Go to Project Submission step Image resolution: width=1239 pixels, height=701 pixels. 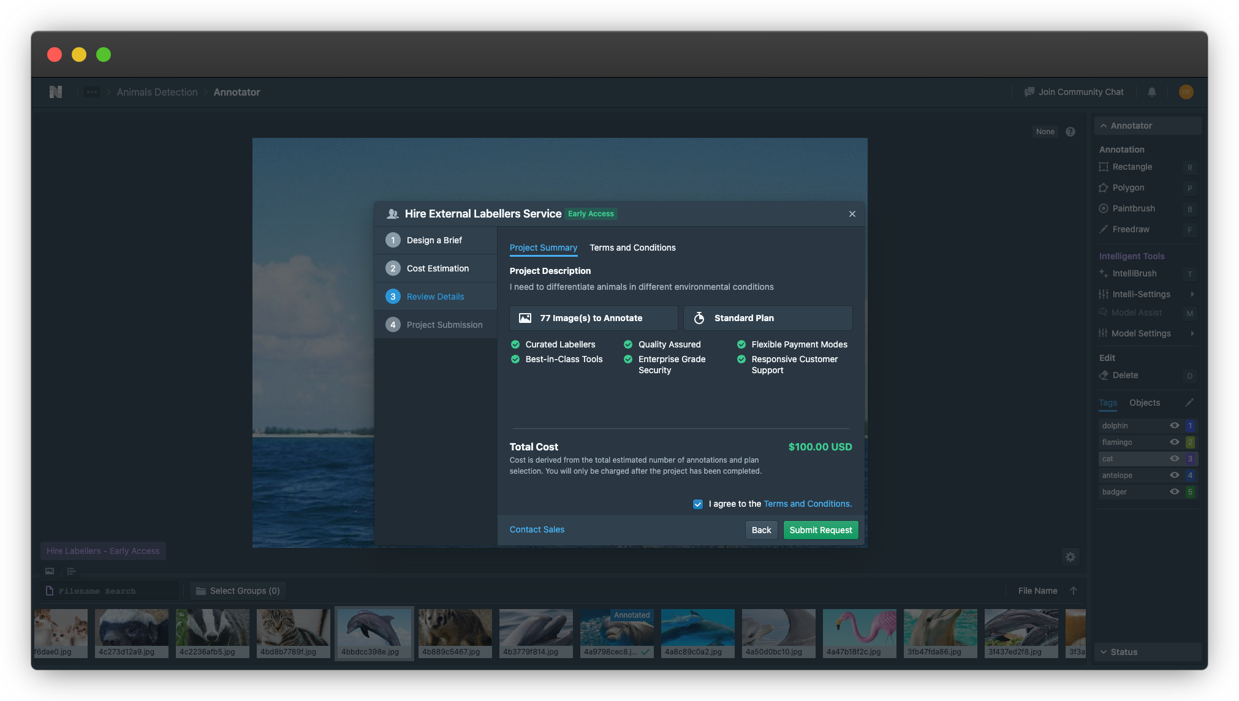point(436,325)
